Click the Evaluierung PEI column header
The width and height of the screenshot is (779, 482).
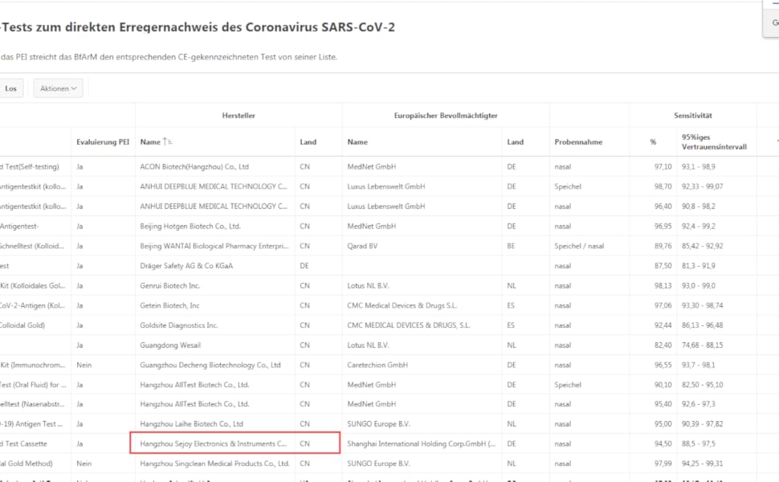pyautogui.click(x=102, y=142)
